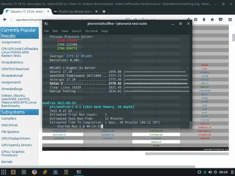
Task: Open the speaker music app taskbar icon
Action: tap(66, 172)
